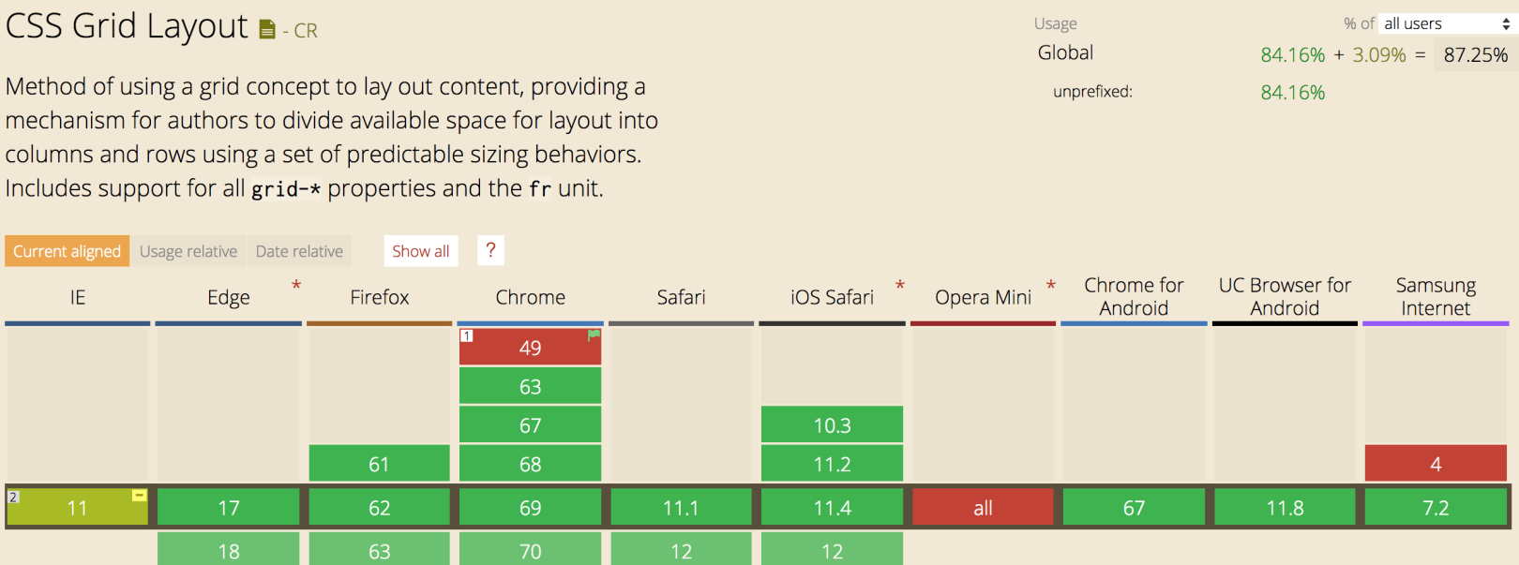Select the Opera Mini all cell

pos(983,508)
